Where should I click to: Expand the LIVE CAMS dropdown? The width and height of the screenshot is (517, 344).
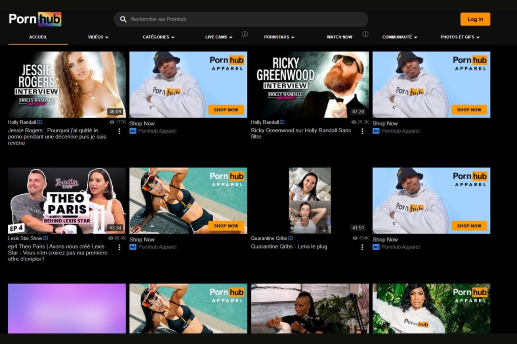click(219, 37)
